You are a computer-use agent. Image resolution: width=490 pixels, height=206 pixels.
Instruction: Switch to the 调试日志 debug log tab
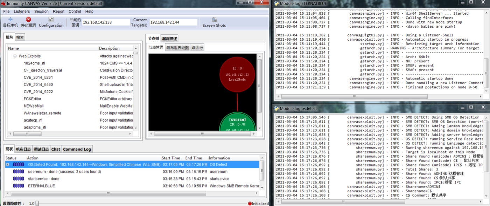(x=41, y=149)
